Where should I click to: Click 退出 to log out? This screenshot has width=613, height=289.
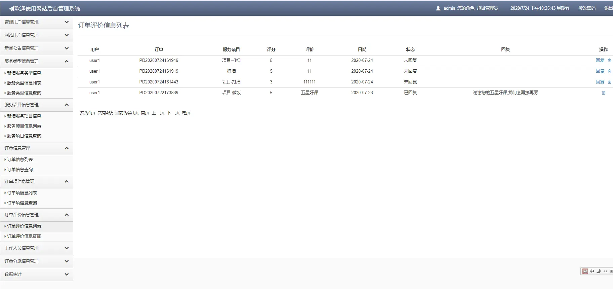608,8
